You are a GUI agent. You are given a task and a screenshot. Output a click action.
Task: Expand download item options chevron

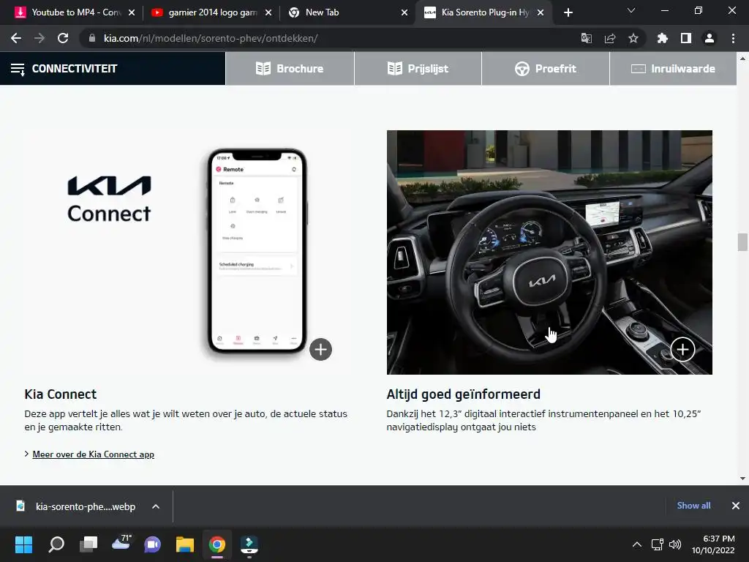coord(156,506)
